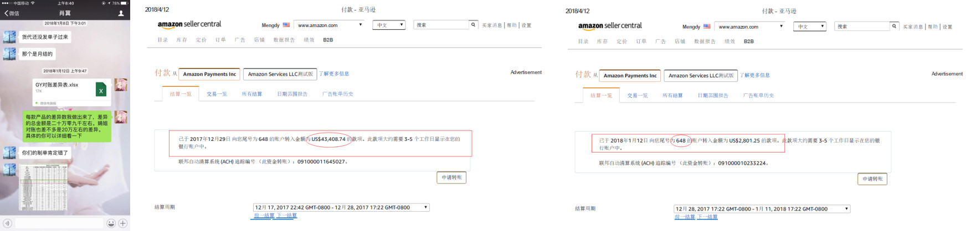
Task: Click 申请转账 button on the US$2,801.25 page
Action: [872, 179]
